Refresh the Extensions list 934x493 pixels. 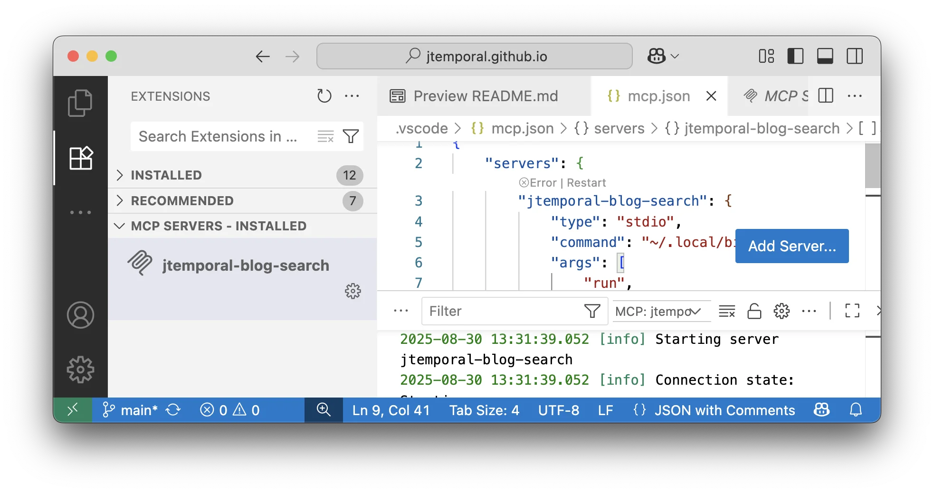(x=324, y=96)
